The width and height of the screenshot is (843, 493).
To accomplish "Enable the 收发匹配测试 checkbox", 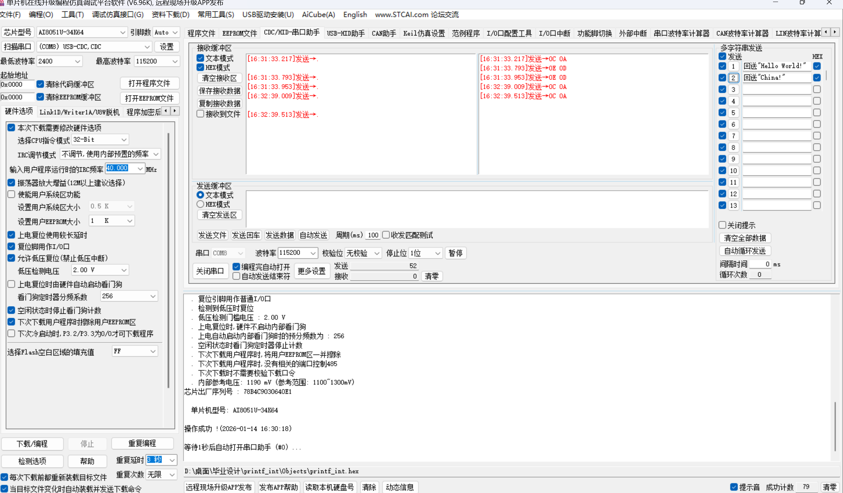I will 386,235.
